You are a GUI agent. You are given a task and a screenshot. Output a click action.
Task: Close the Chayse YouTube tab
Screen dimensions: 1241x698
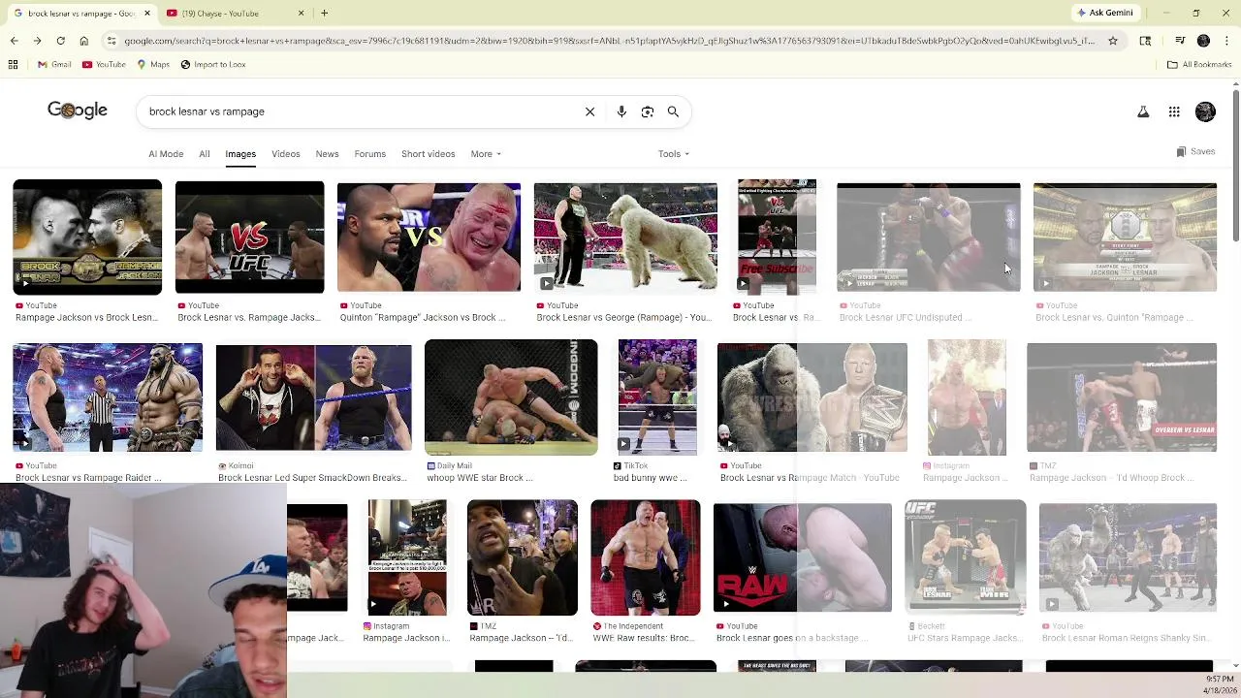(301, 13)
